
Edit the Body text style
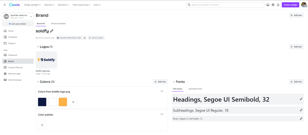pyautogui.click(x=301, y=119)
